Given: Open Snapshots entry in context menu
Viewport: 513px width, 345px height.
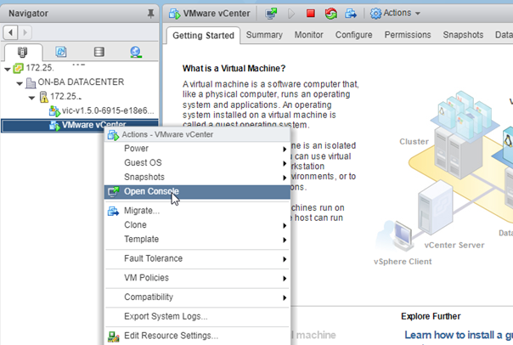Looking at the screenshot, I should (x=197, y=177).
